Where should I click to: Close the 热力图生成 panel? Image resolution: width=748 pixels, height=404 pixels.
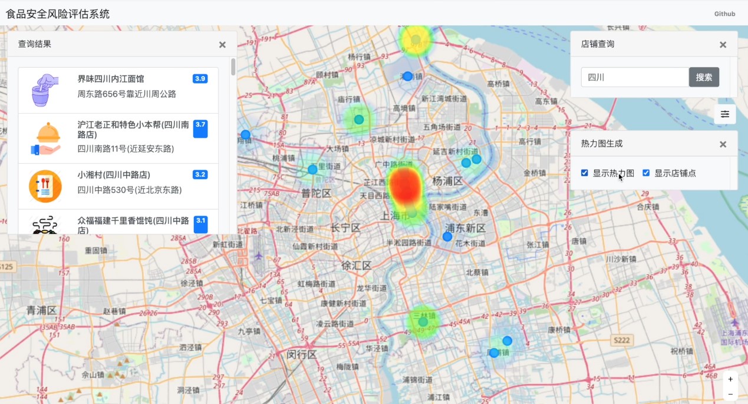tap(723, 144)
